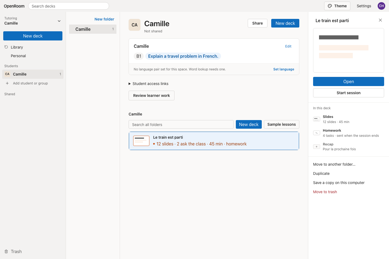Click the plus icon beside Add student or group
Image resolution: width=389 pixels, height=259 pixels.
7,83
